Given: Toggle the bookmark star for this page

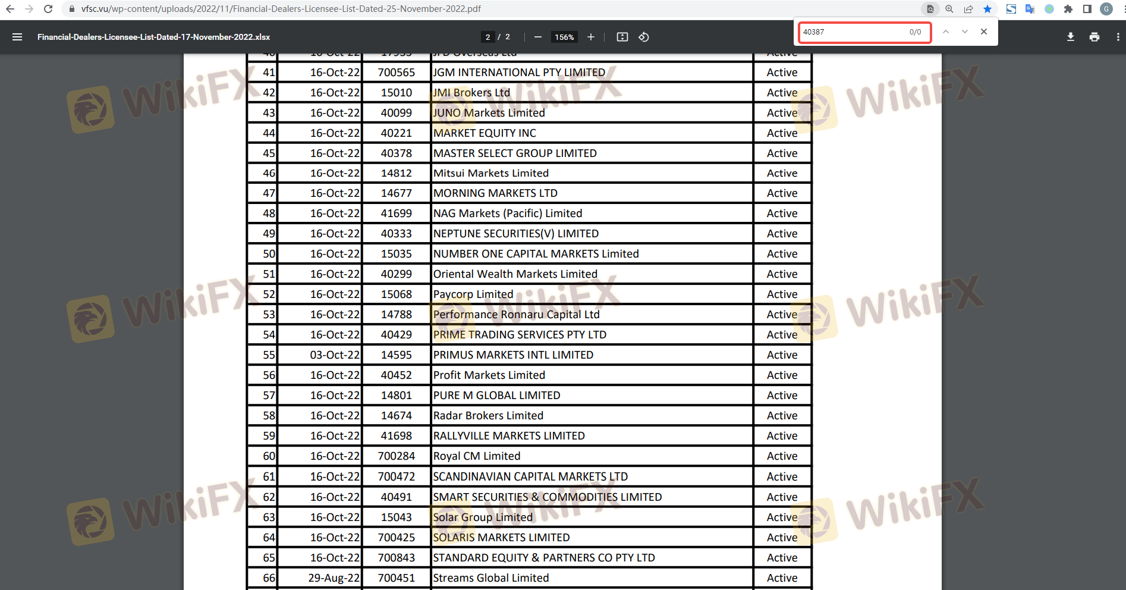Looking at the screenshot, I should click(x=987, y=9).
